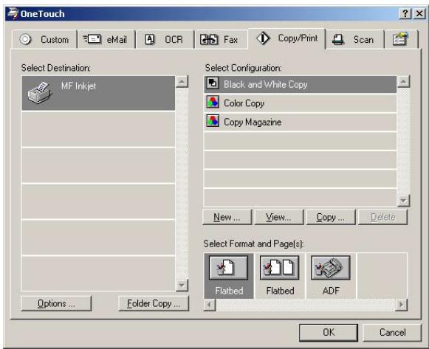Image resolution: width=429 pixels, height=349 pixels.
Task: Switch to the Custom tab
Action: tap(44, 39)
